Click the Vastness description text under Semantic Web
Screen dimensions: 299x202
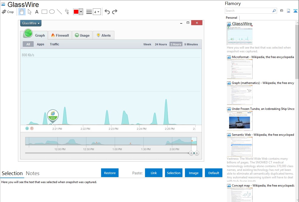point(260,170)
